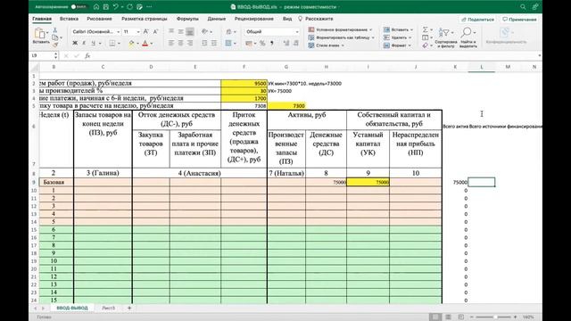Toggle italic К formatting
The width and height of the screenshot is (571, 321).
click(x=84, y=44)
